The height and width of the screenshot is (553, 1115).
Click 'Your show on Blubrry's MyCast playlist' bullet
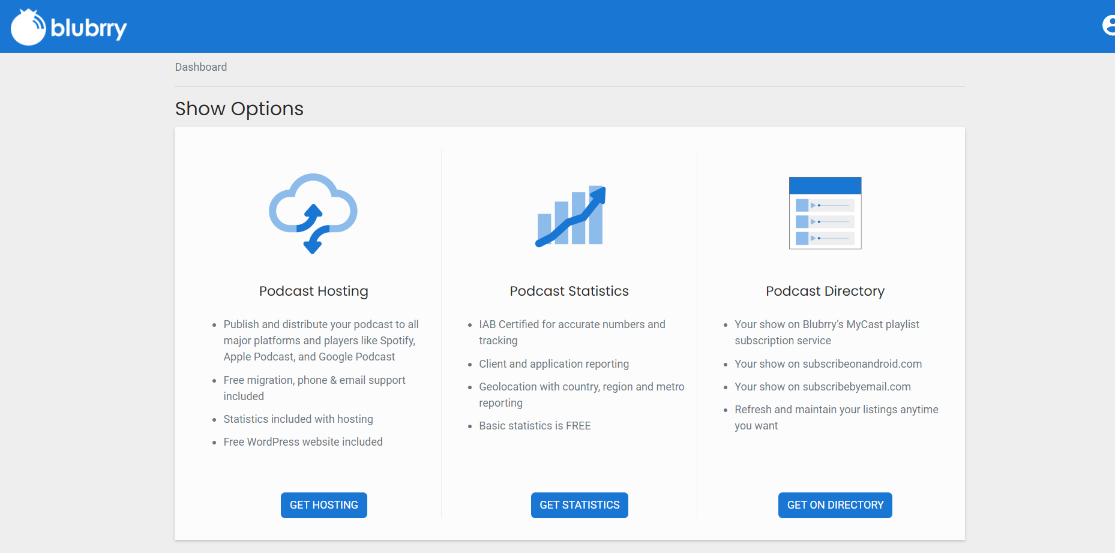click(x=827, y=332)
